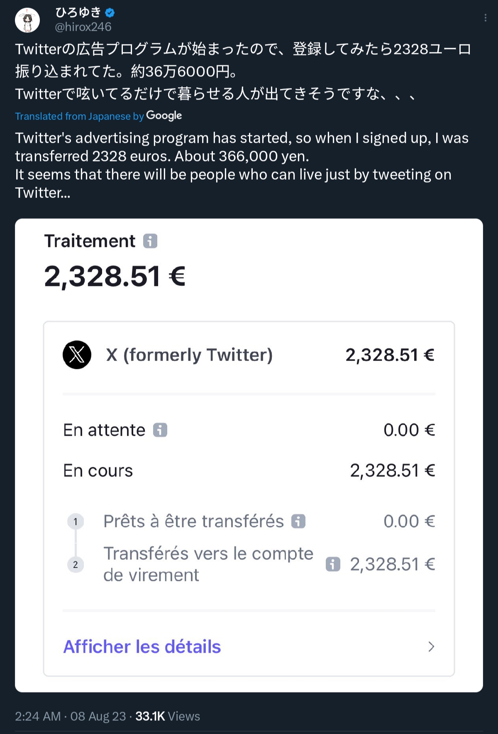Click info icon next to Prêts à être transférés
The image size is (498, 734).
click(298, 521)
